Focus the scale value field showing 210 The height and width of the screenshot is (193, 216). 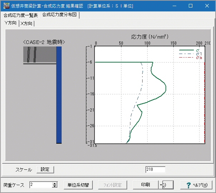pyautogui.click(x=155, y=169)
